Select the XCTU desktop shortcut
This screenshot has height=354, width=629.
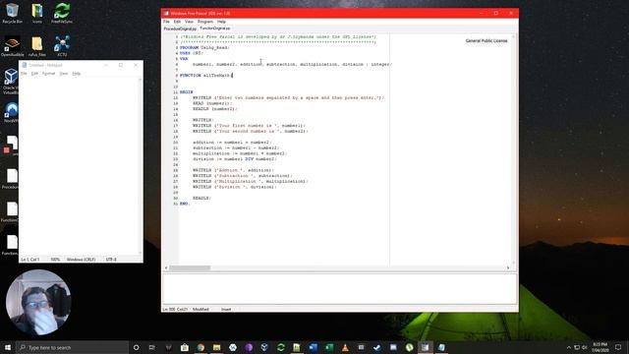tap(62, 46)
